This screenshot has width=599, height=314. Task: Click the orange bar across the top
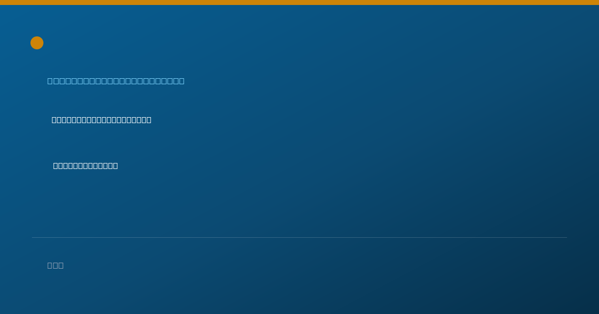point(299,2)
